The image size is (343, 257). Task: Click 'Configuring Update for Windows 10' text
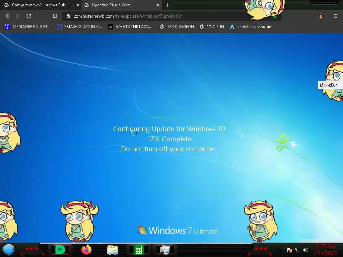tap(169, 129)
